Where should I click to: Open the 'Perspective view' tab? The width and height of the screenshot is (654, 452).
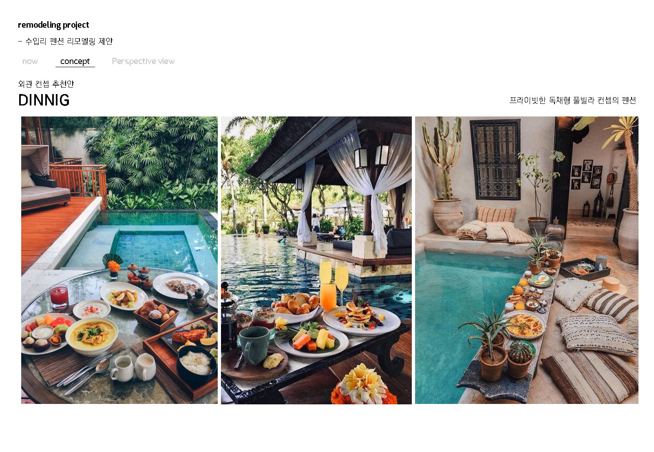[x=143, y=61]
